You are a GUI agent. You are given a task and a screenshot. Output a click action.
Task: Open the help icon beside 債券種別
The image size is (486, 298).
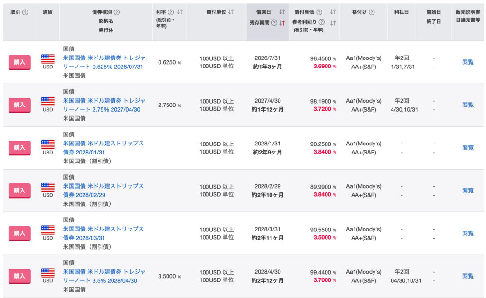tap(117, 12)
